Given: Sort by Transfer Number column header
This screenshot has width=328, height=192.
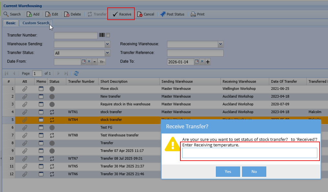Looking at the screenshot, I should [82, 81].
